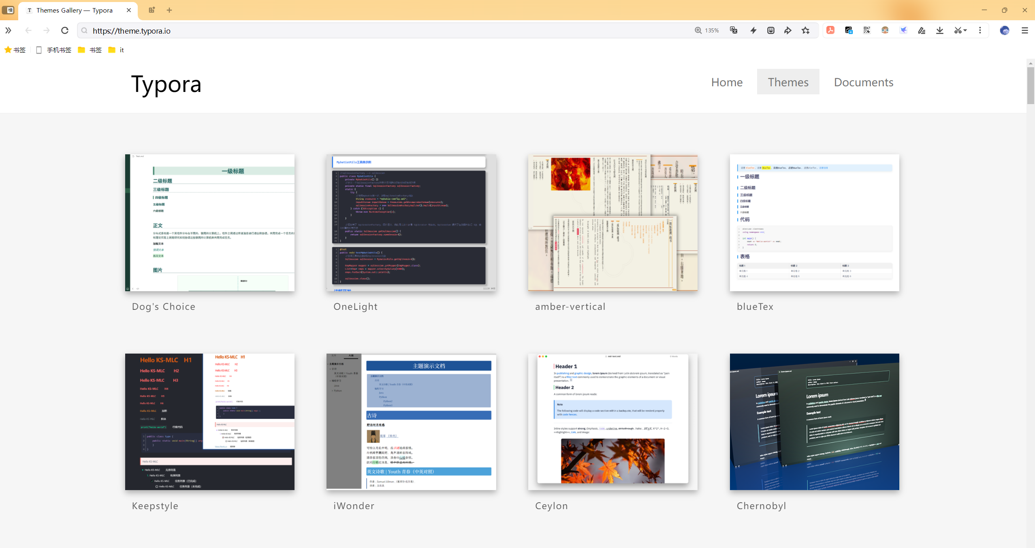Open downloads with the download arrow icon

click(940, 30)
